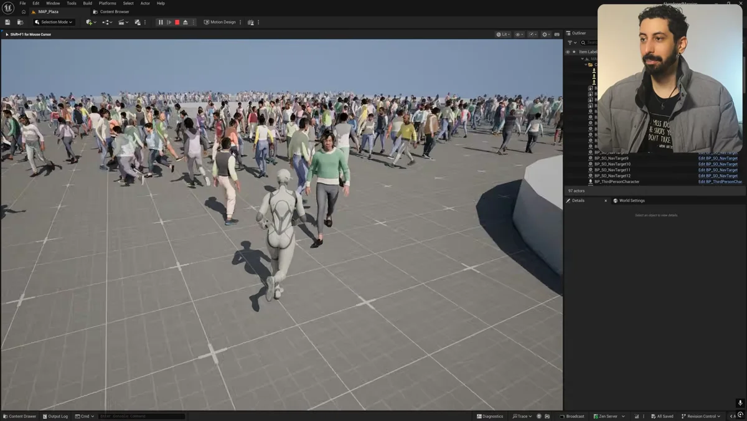Click the viewport keyboard layout icon
The height and width of the screenshot is (421, 747).
[557, 34]
